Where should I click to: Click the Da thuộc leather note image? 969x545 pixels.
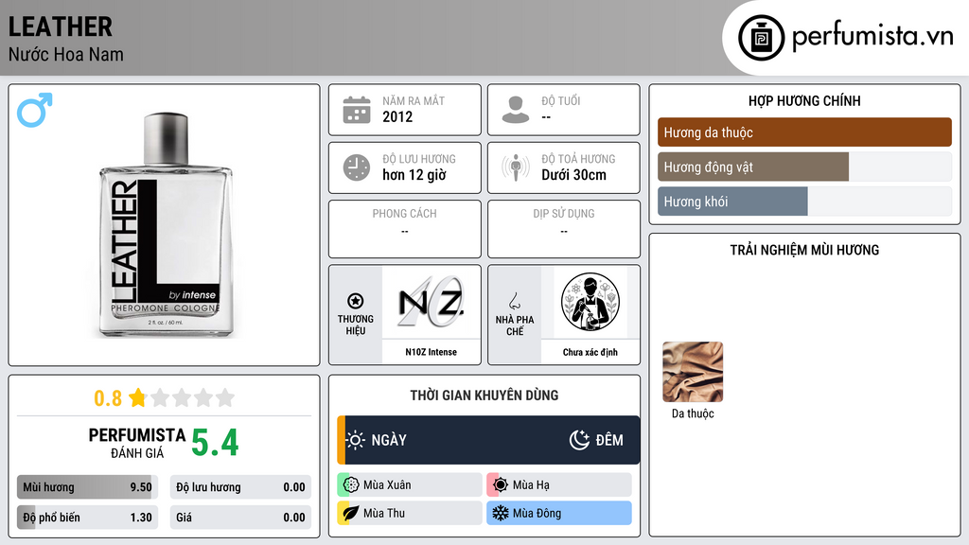(x=693, y=372)
